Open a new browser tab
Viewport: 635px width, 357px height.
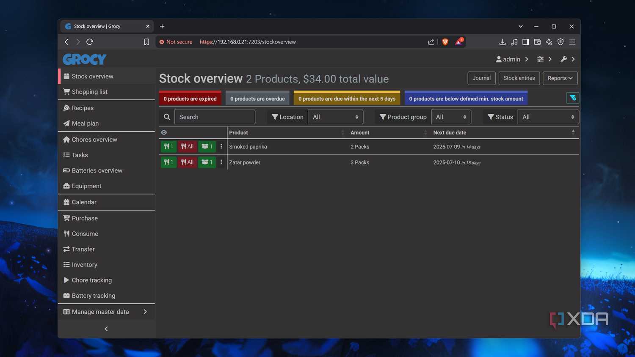tap(162, 26)
